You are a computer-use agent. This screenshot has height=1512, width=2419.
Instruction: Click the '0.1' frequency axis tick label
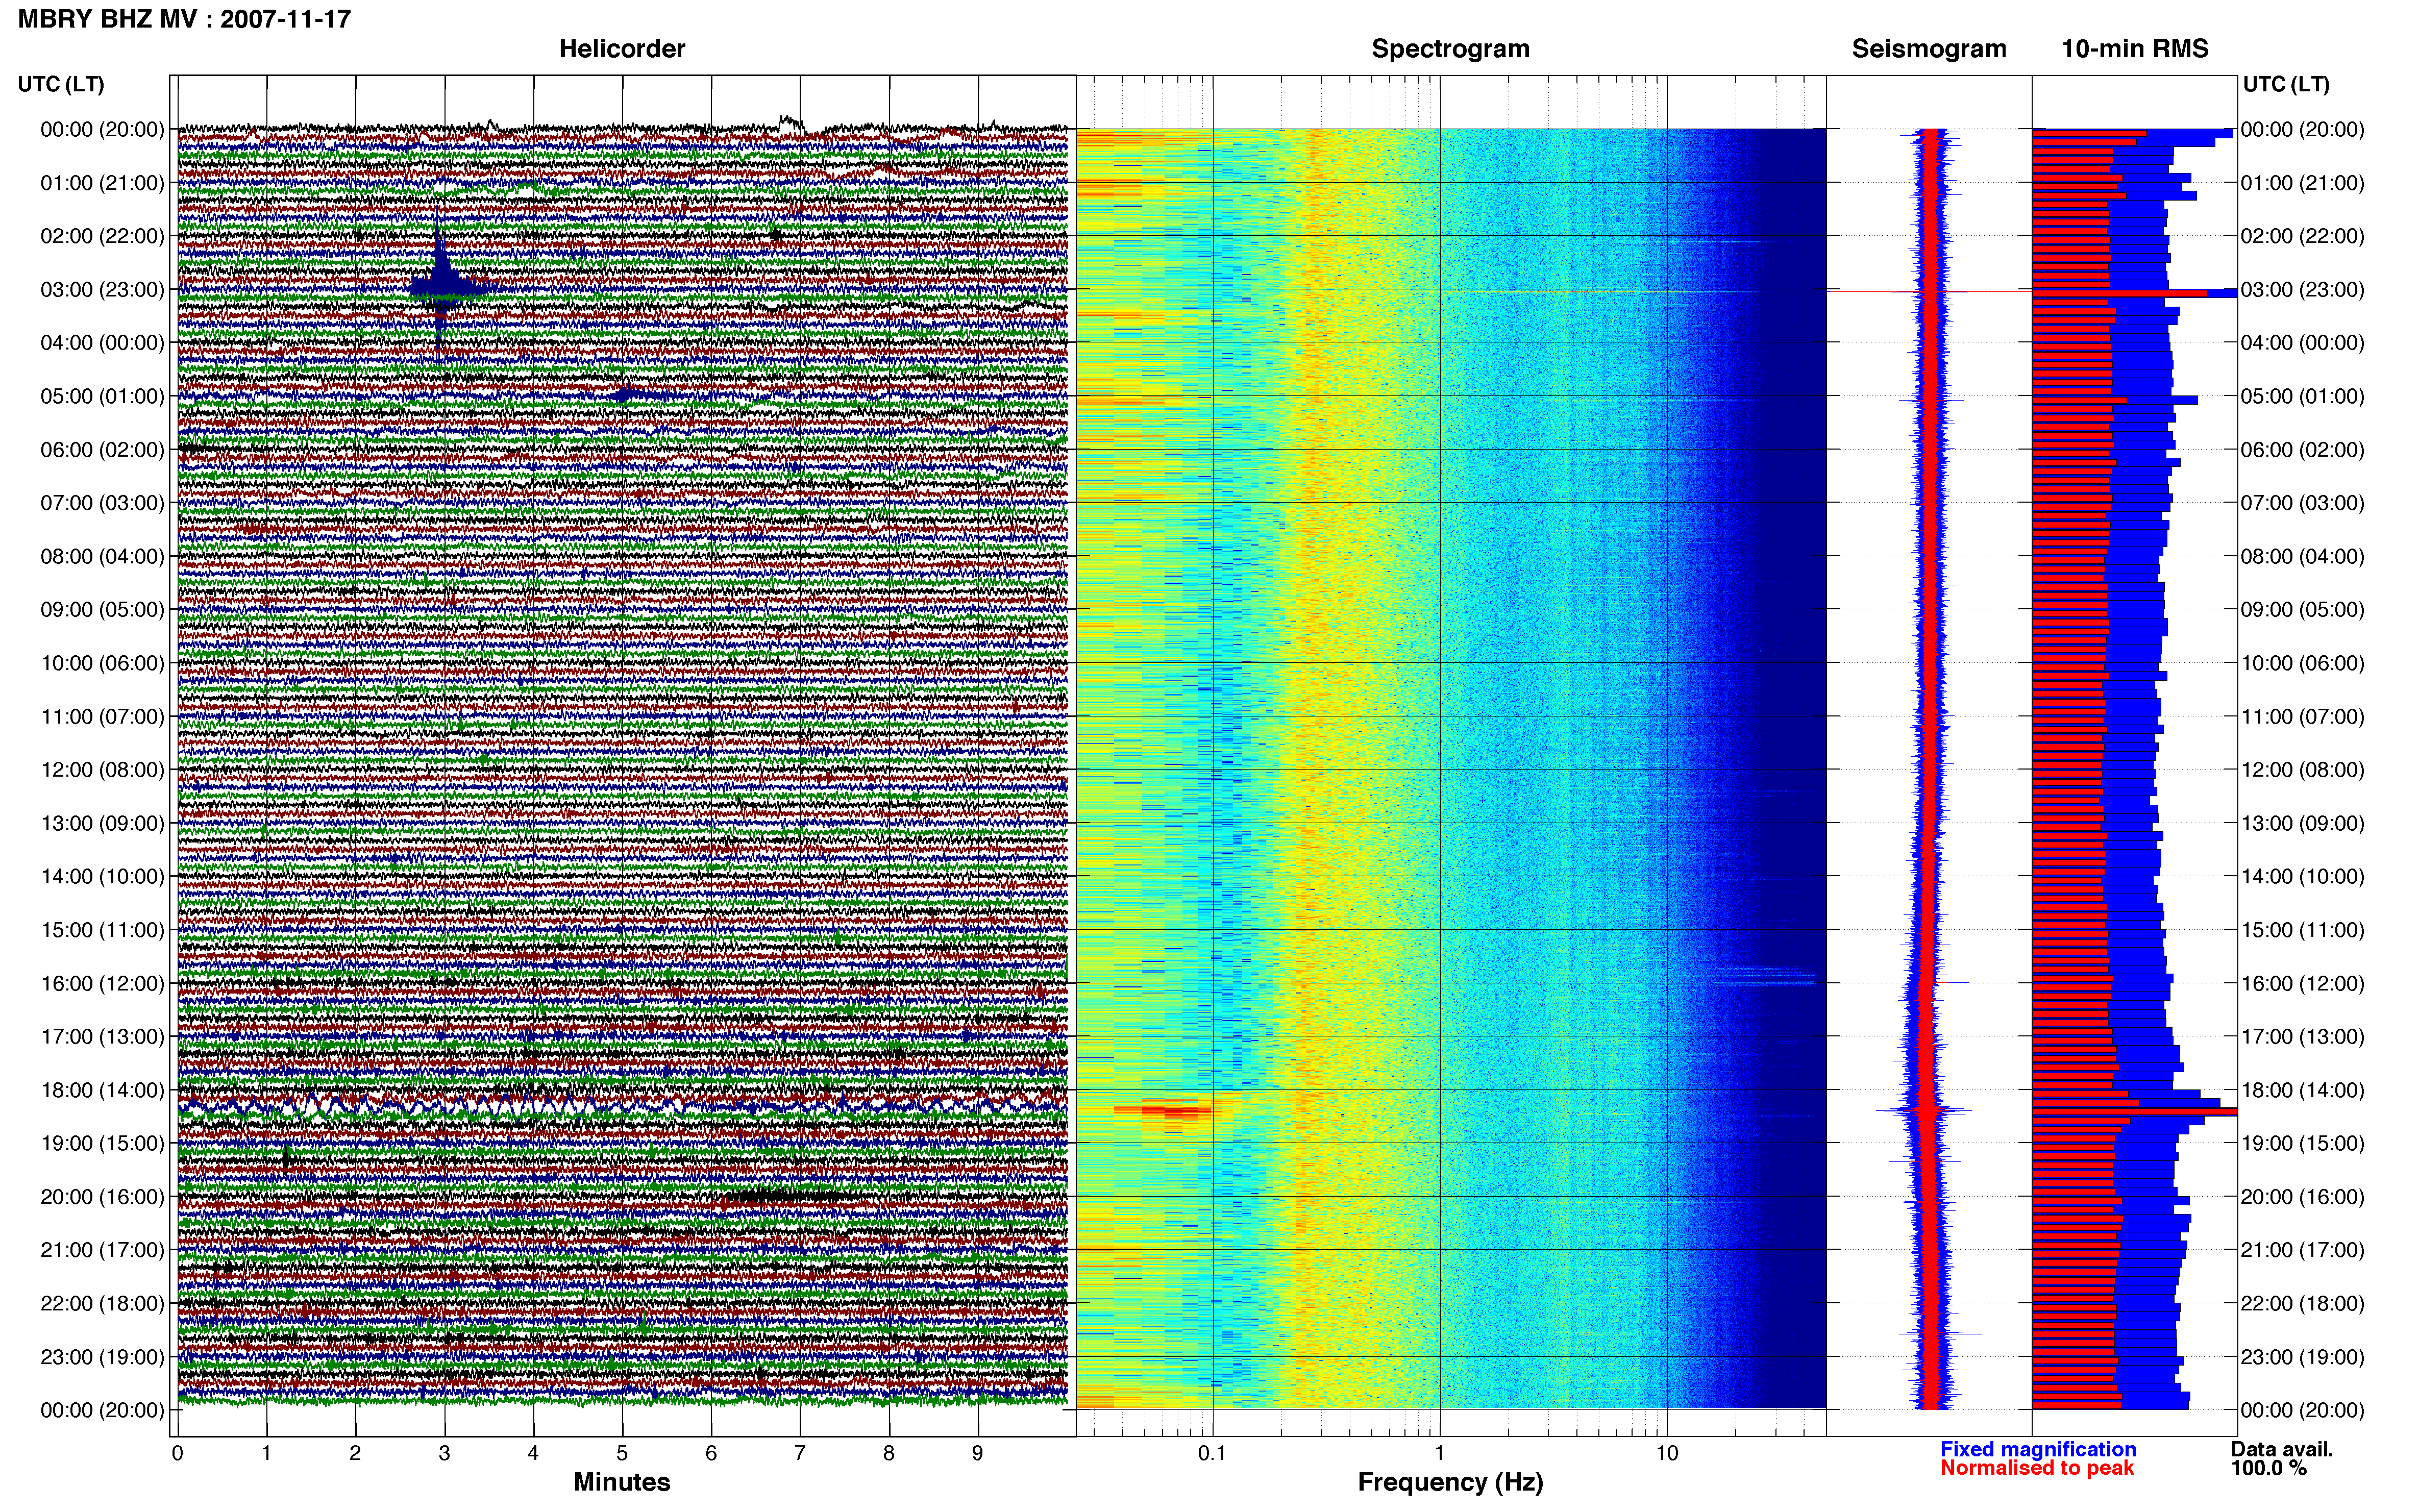[1212, 1453]
